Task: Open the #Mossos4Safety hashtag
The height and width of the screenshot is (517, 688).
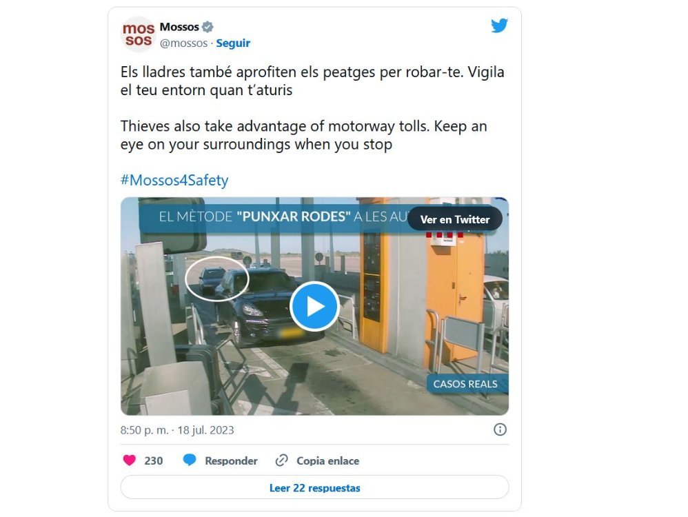Action: (174, 180)
